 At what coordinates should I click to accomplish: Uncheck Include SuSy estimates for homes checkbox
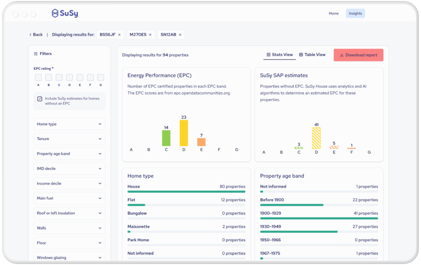pyautogui.click(x=40, y=99)
